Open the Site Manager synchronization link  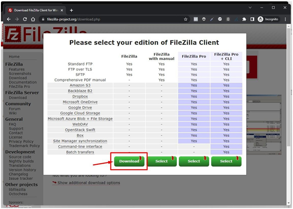pos(80,141)
